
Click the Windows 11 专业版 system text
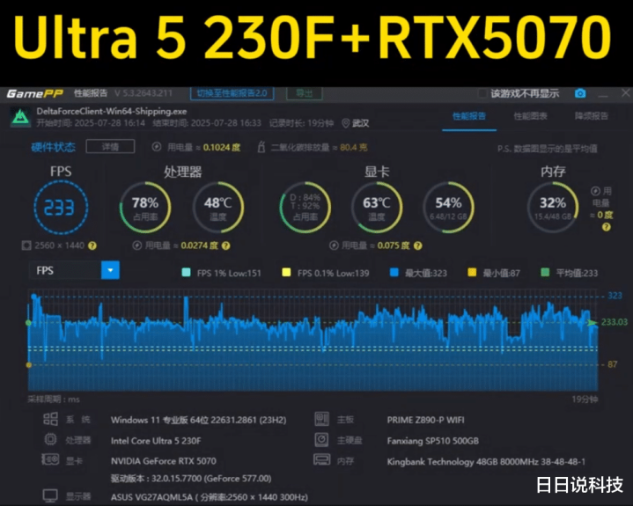tap(199, 420)
